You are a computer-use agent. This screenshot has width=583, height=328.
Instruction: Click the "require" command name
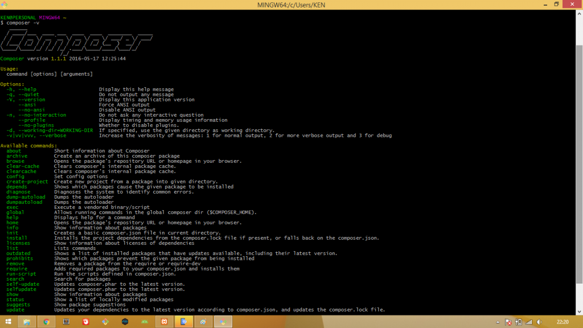coord(17,269)
